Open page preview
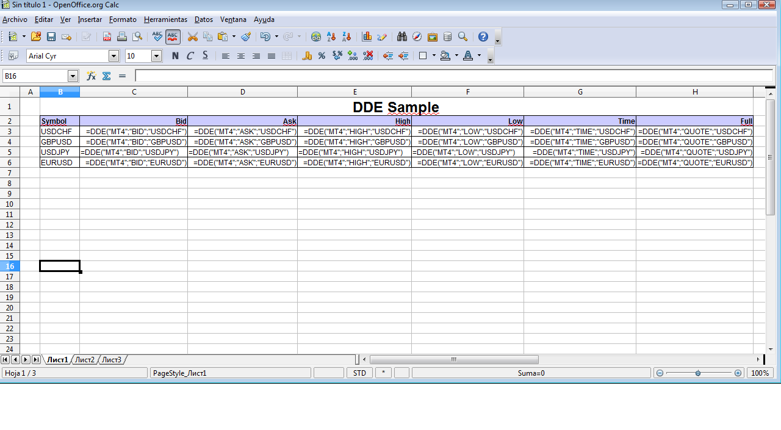This screenshot has width=781, height=430. click(x=137, y=37)
